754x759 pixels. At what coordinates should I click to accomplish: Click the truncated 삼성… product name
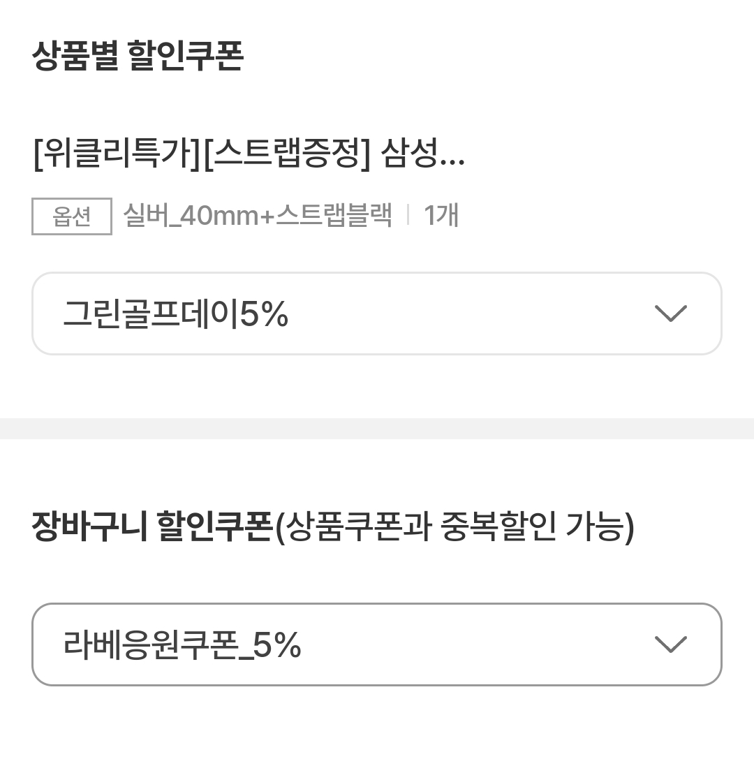(422, 155)
